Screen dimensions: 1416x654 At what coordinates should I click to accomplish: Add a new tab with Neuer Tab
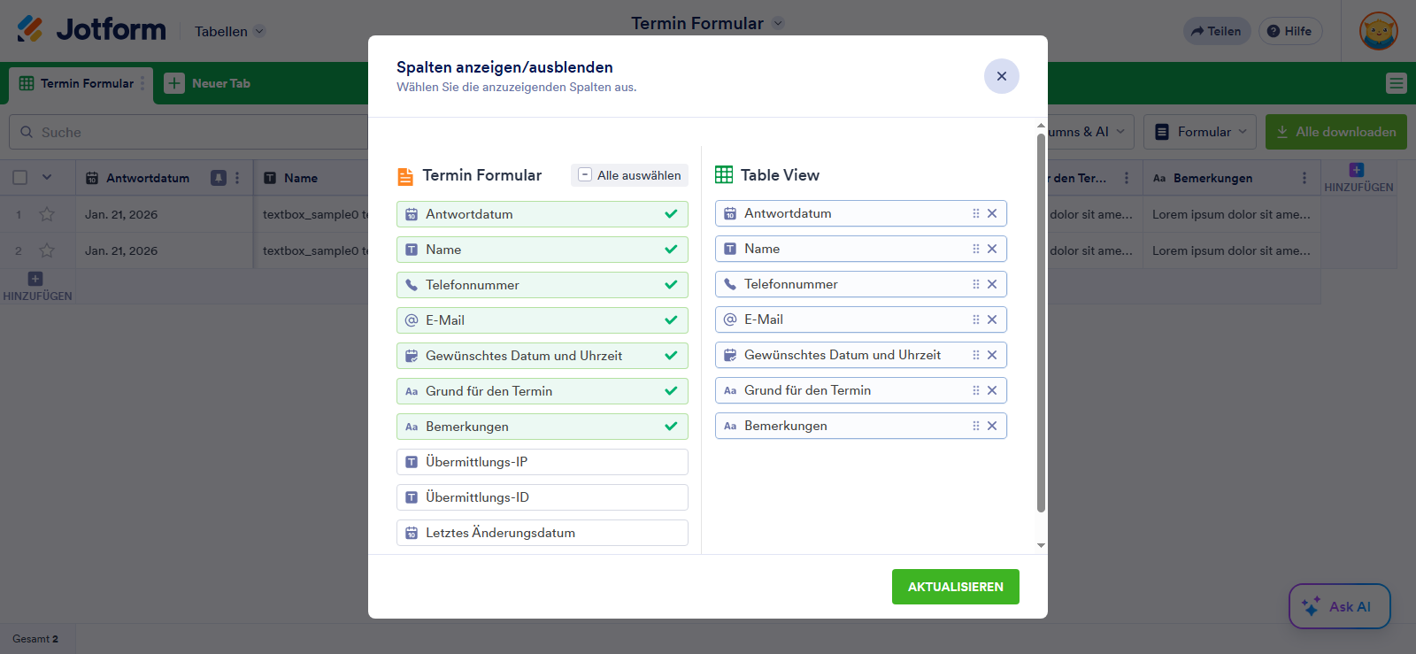click(209, 83)
